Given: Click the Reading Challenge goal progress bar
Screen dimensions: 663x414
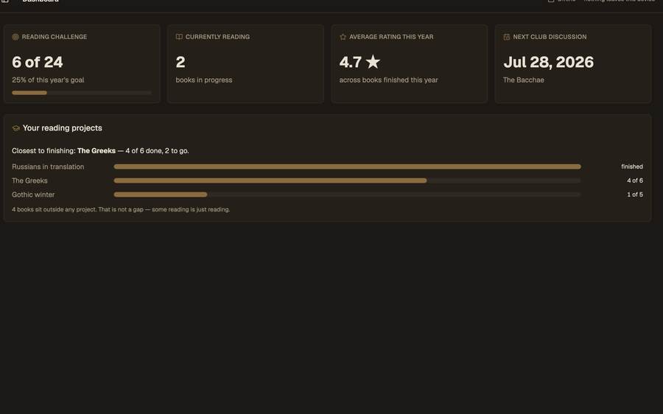Looking at the screenshot, I should click(82, 93).
